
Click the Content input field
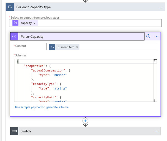[117, 47]
